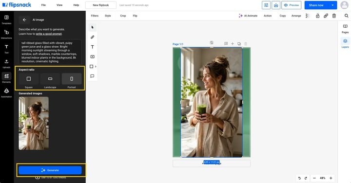The width and height of the screenshot is (351, 183).
Task: Open the Text sidebar panel
Action: click(x=6, y=49)
